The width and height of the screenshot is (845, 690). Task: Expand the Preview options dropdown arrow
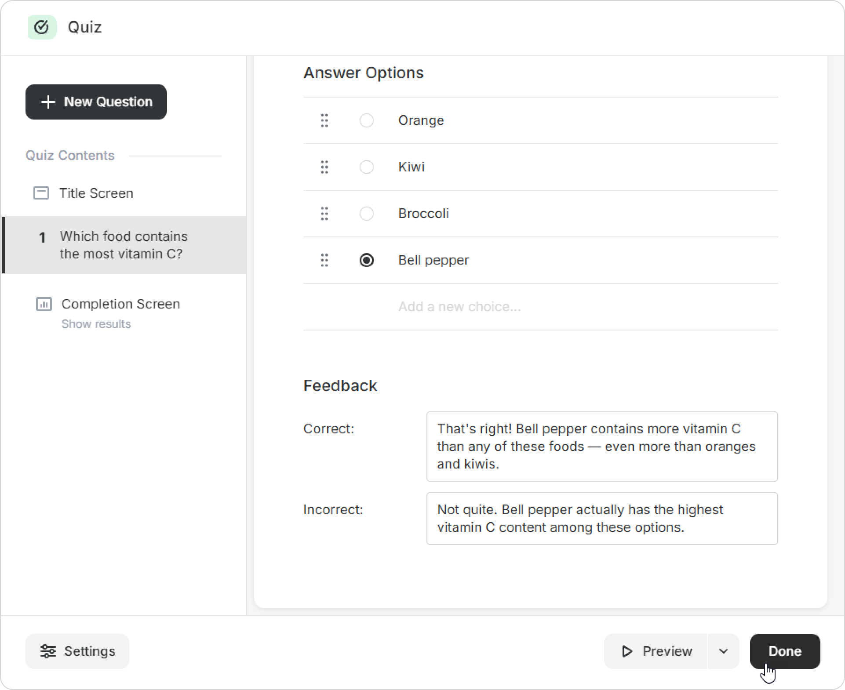[x=724, y=651]
